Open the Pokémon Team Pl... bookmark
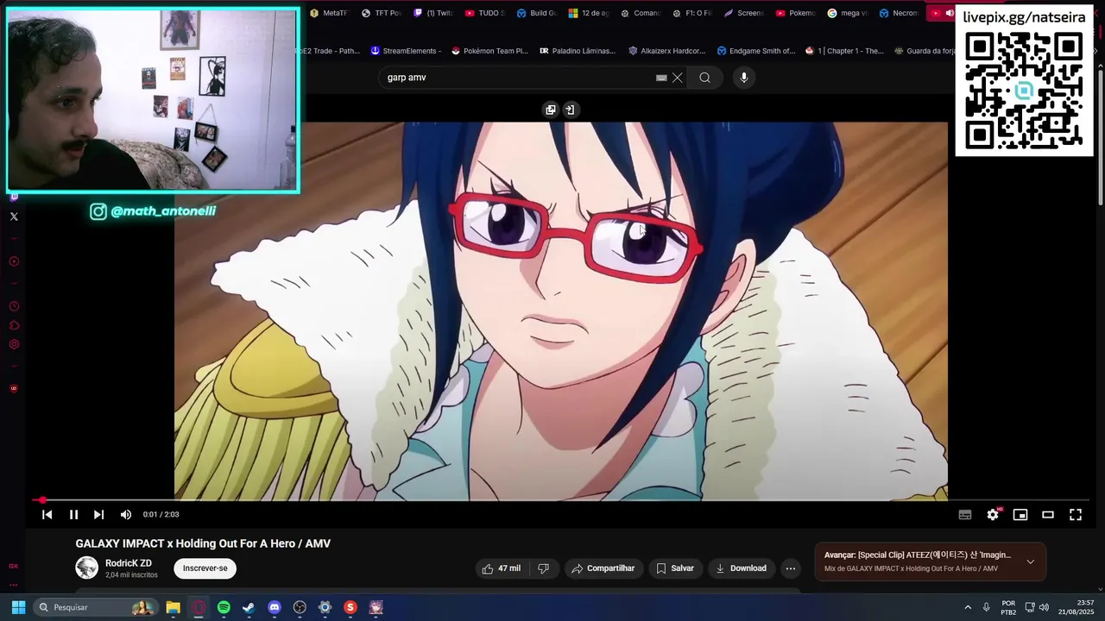 [x=490, y=51]
